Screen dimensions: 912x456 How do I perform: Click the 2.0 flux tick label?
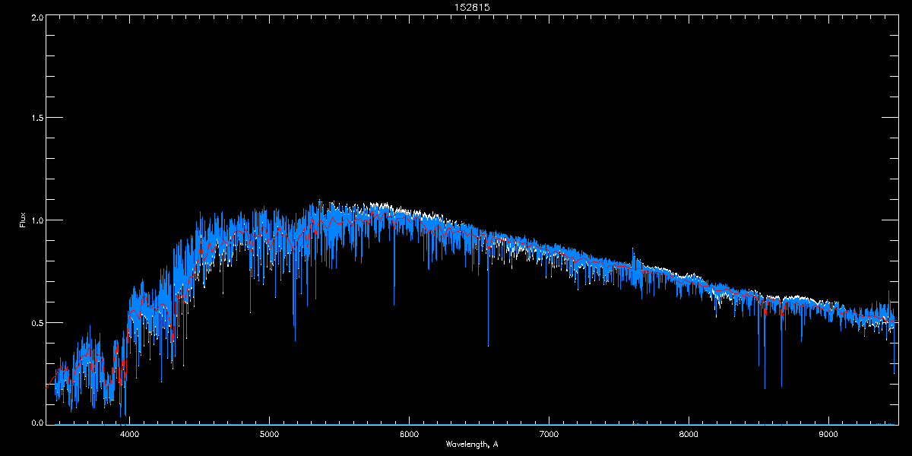[37, 17]
